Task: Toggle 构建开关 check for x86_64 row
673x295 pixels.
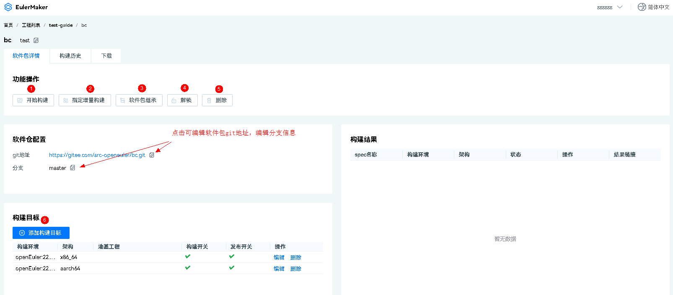Action: pos(188,257)
